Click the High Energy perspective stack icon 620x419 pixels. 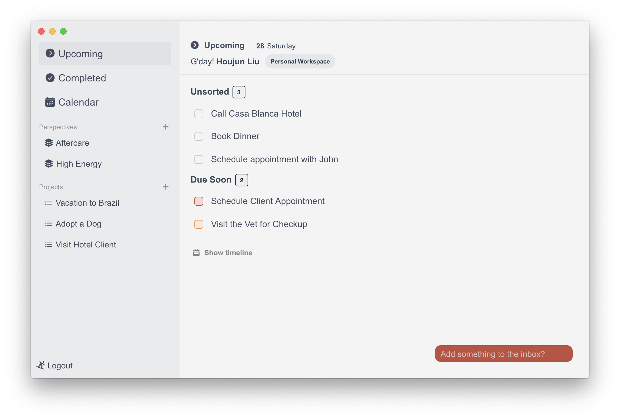49,163
